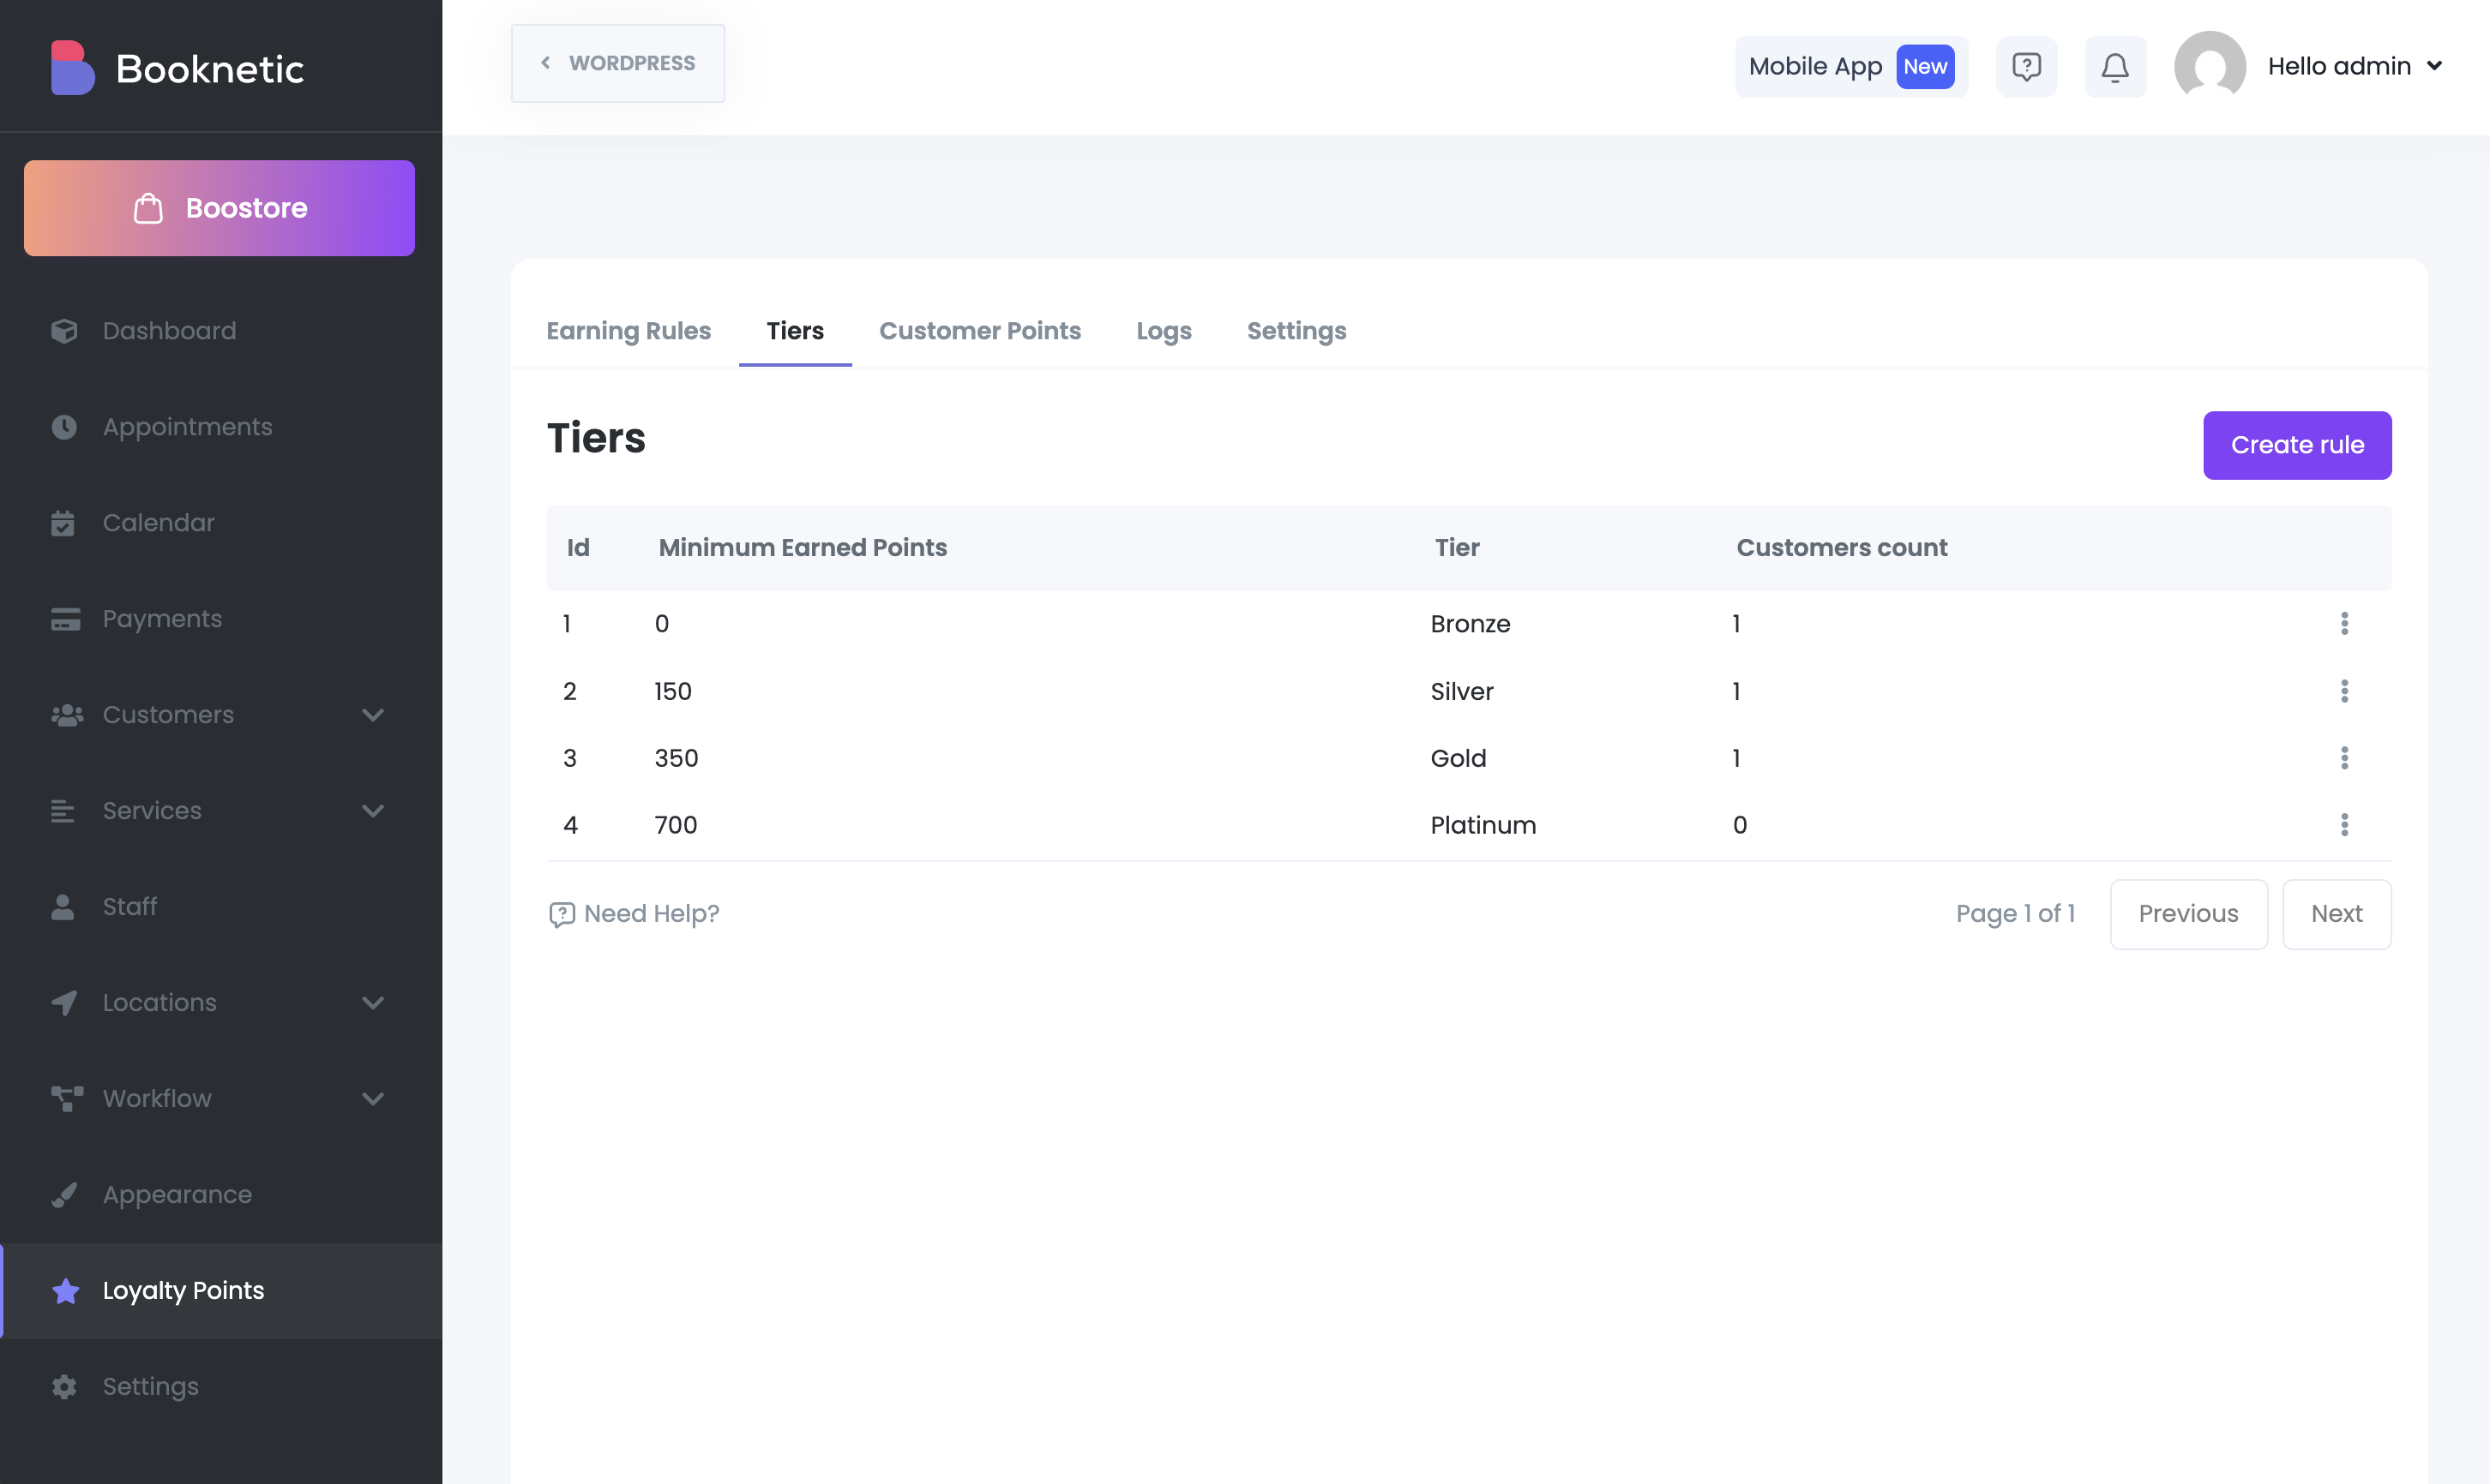
Task: Expand the Services sidebar chevron
Action: point(373,811)
